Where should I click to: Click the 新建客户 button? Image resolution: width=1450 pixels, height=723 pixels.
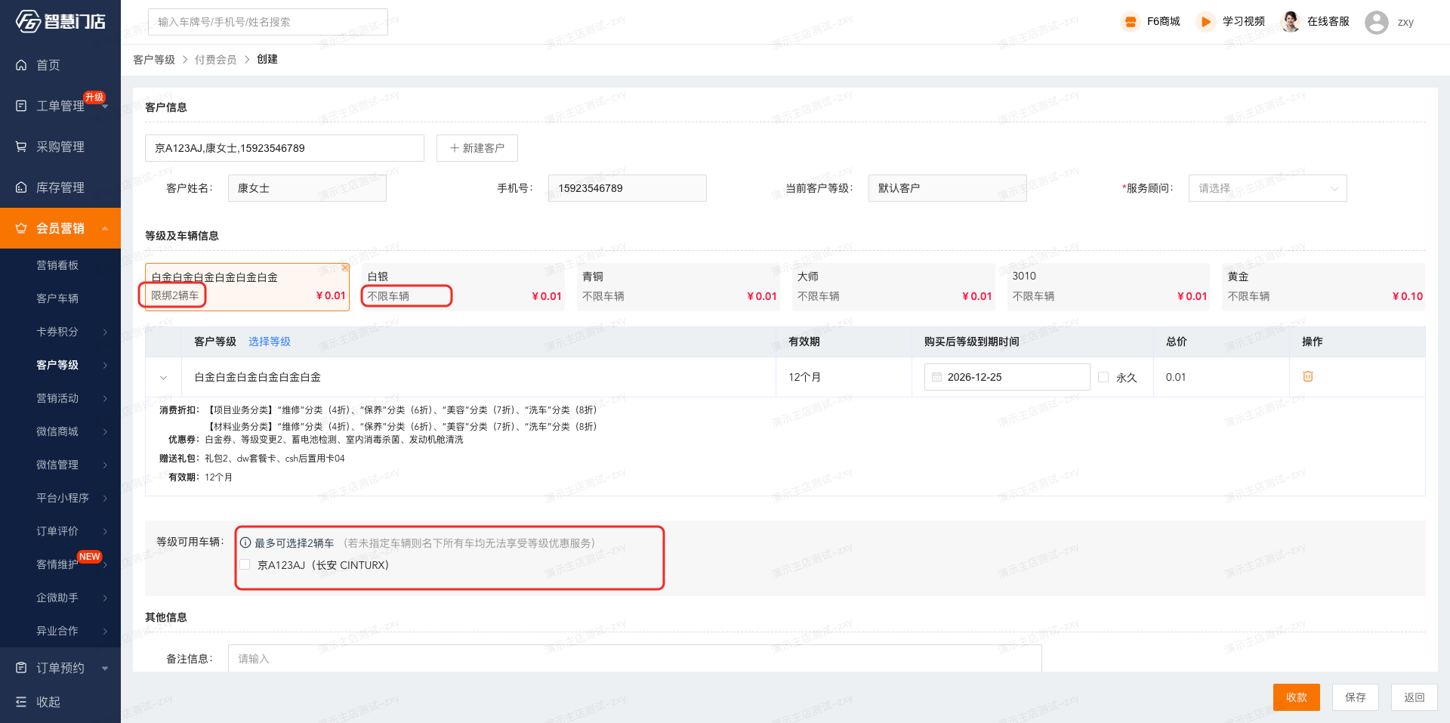tap(477, 148)
